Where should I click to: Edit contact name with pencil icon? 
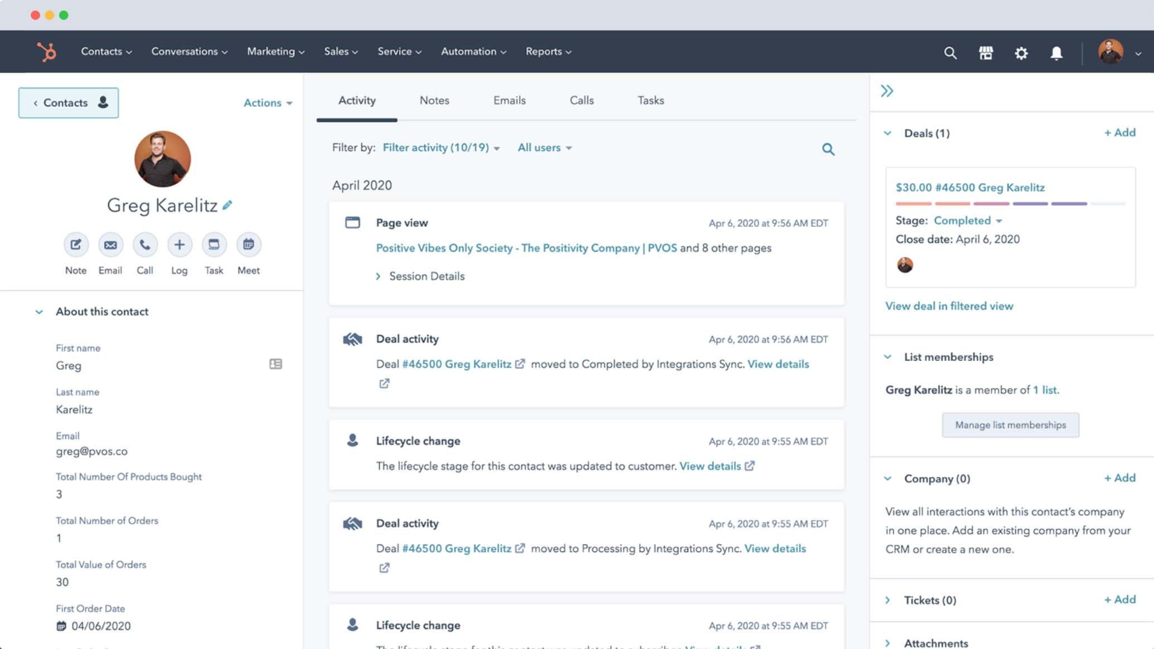coord(227,205)
